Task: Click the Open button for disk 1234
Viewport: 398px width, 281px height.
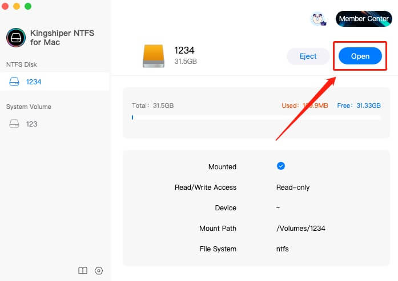Action: point(360,56)
